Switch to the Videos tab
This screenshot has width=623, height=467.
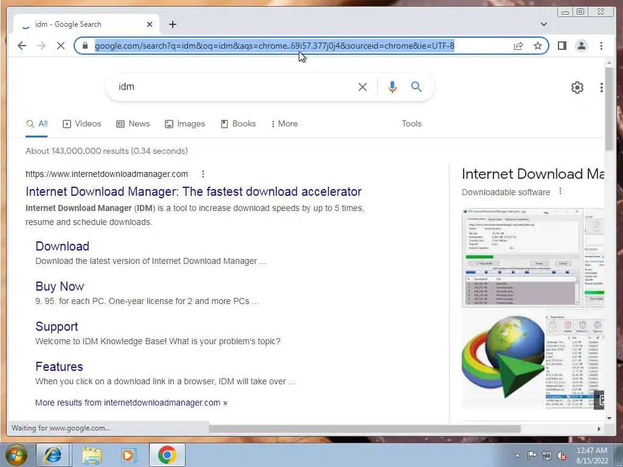point(82,124)
